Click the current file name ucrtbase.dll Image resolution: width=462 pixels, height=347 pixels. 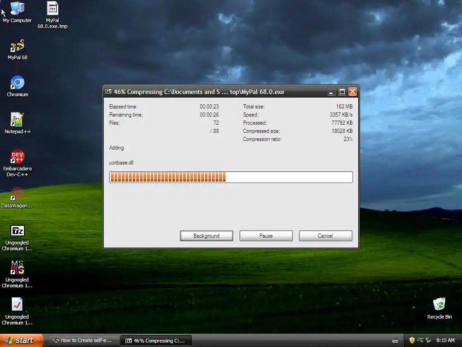tap(121, 163)
